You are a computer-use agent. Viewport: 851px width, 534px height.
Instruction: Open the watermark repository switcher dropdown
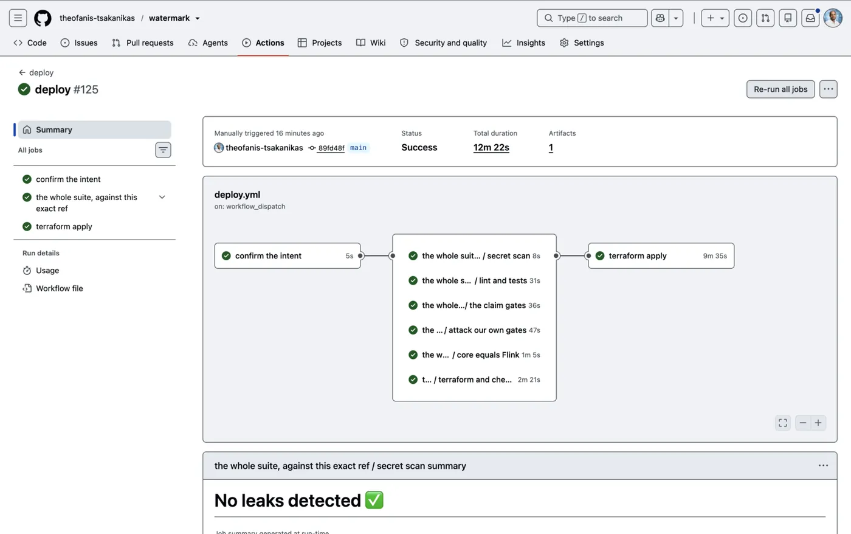tap(198, 18)
